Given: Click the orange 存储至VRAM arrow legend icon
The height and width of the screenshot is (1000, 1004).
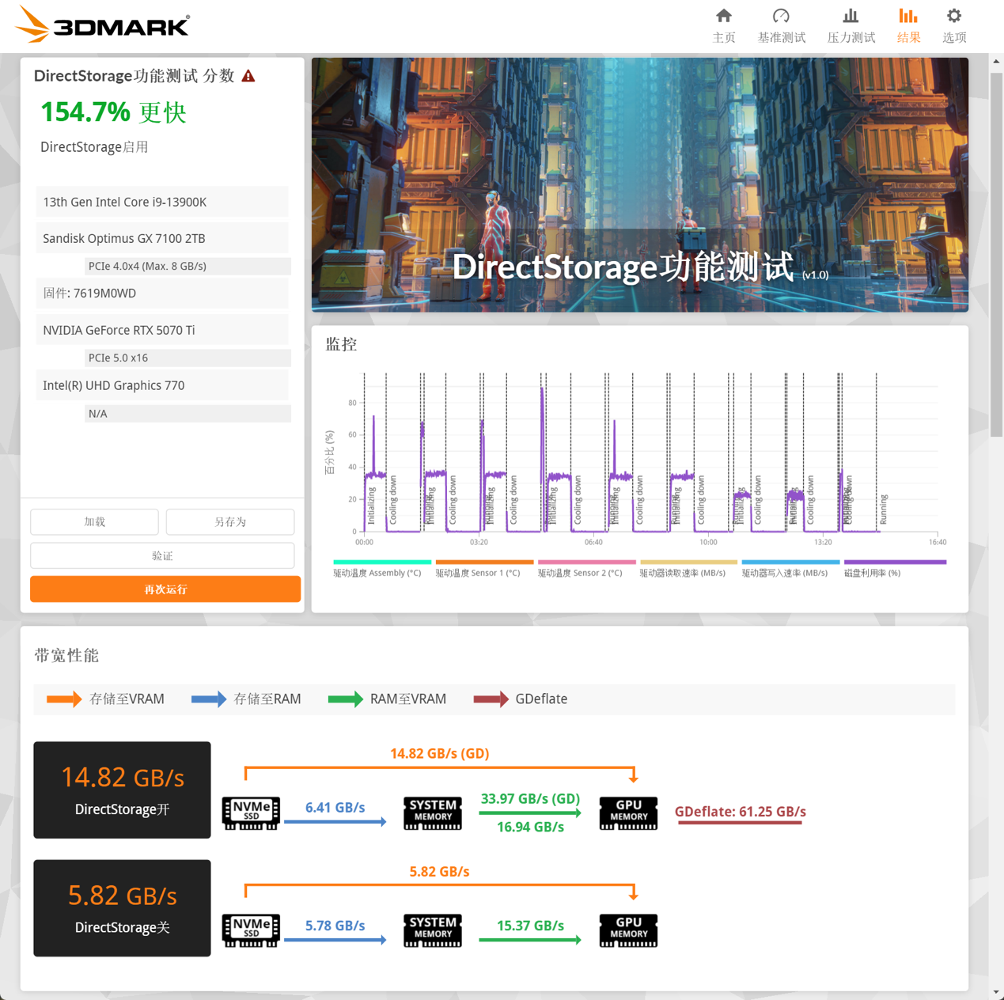Looking at the screenshot, I should (x=64, y=699).
